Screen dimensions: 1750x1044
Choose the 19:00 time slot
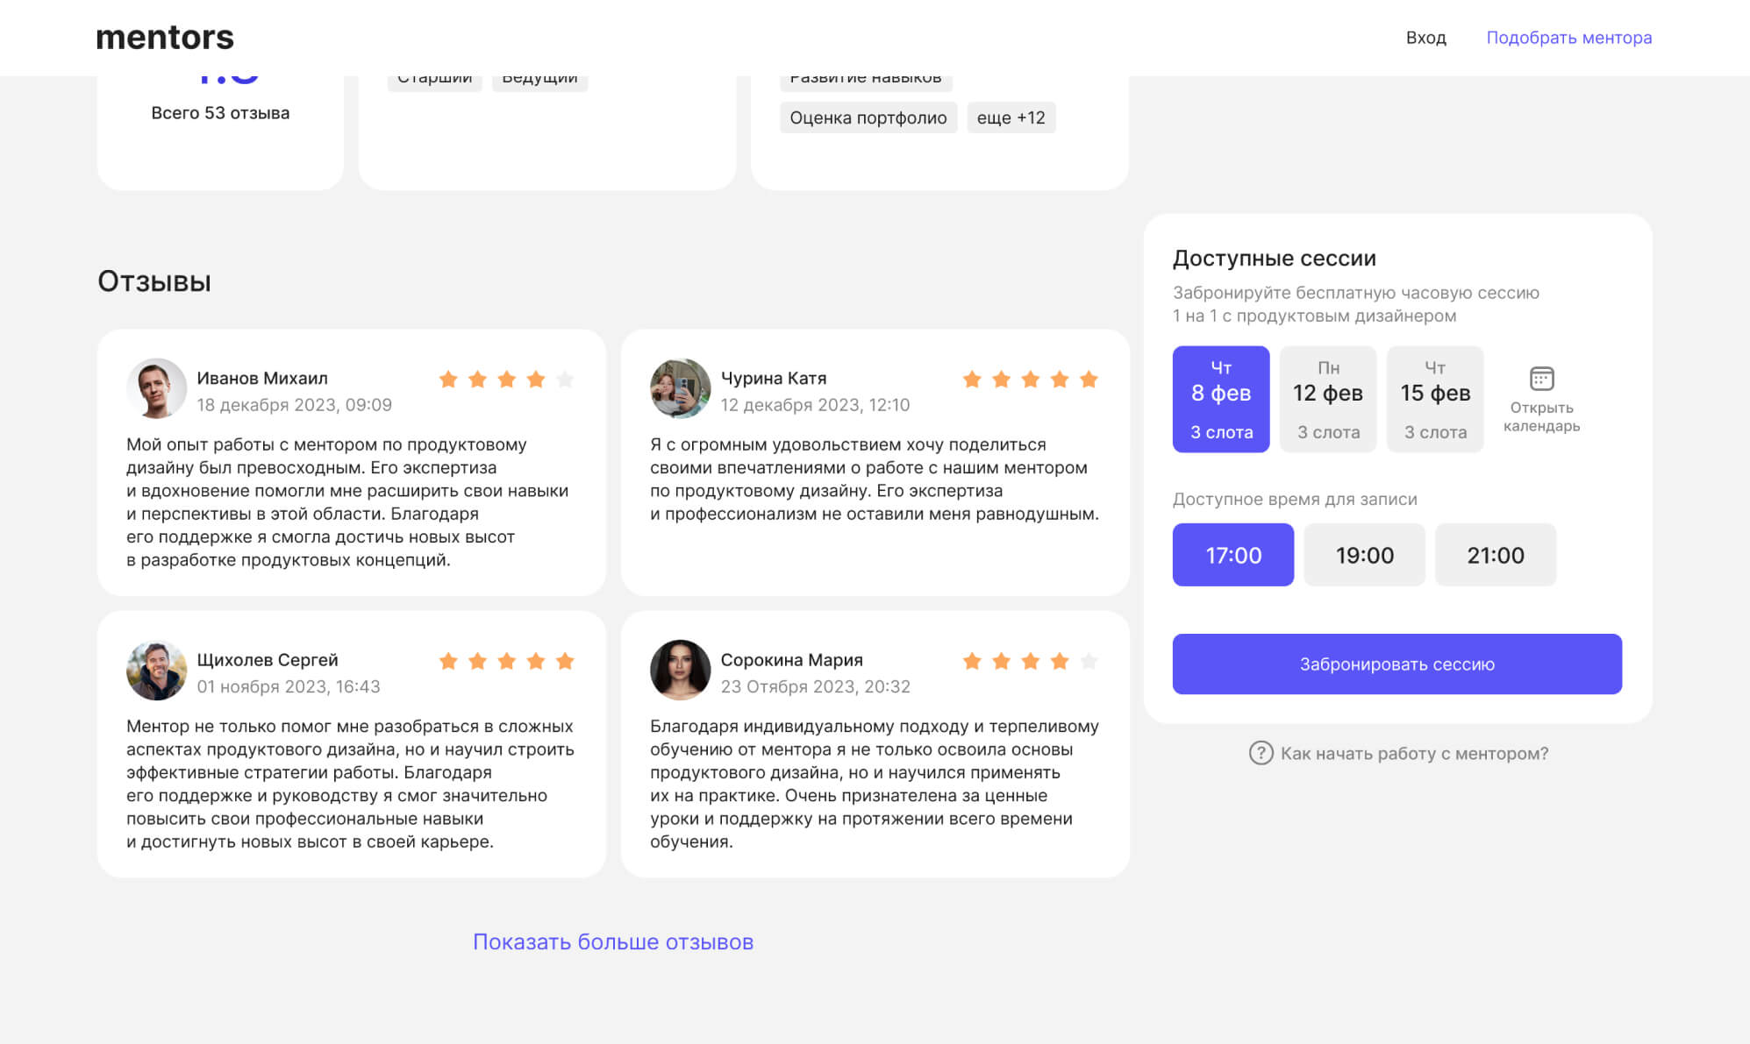[x=1364, y=555]
